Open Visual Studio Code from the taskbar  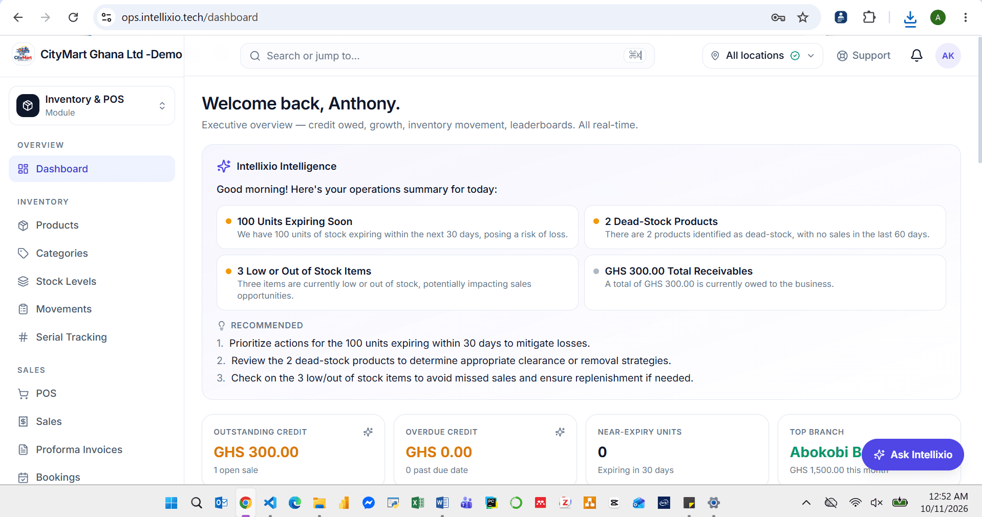pos(270,503)
